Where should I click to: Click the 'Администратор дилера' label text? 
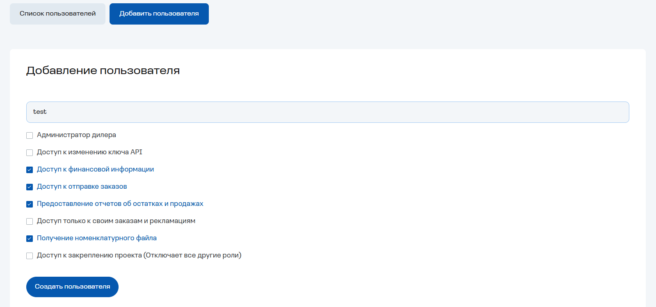coord(76,135)
